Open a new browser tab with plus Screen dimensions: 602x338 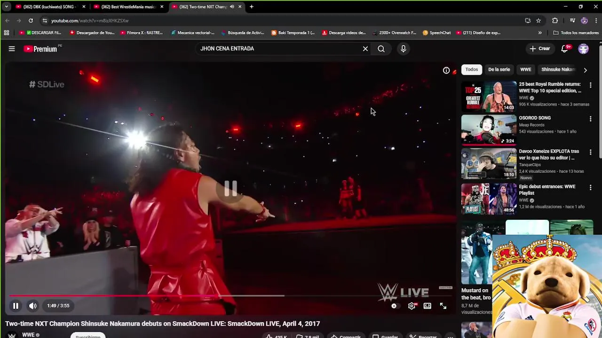tap(252, 7)
